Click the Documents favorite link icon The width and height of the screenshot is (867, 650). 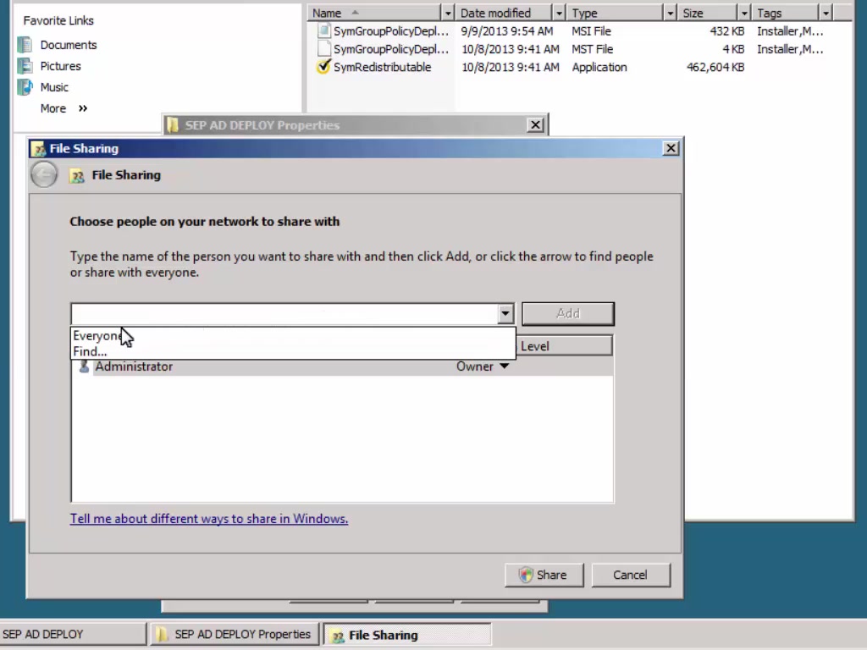tap(25, 45)
